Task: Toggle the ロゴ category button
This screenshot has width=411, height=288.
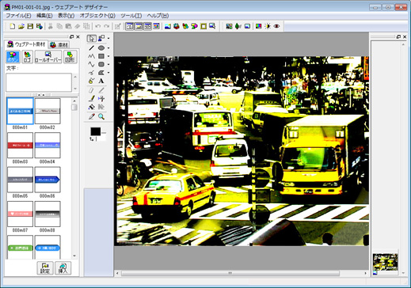Action: coord(27,57)
